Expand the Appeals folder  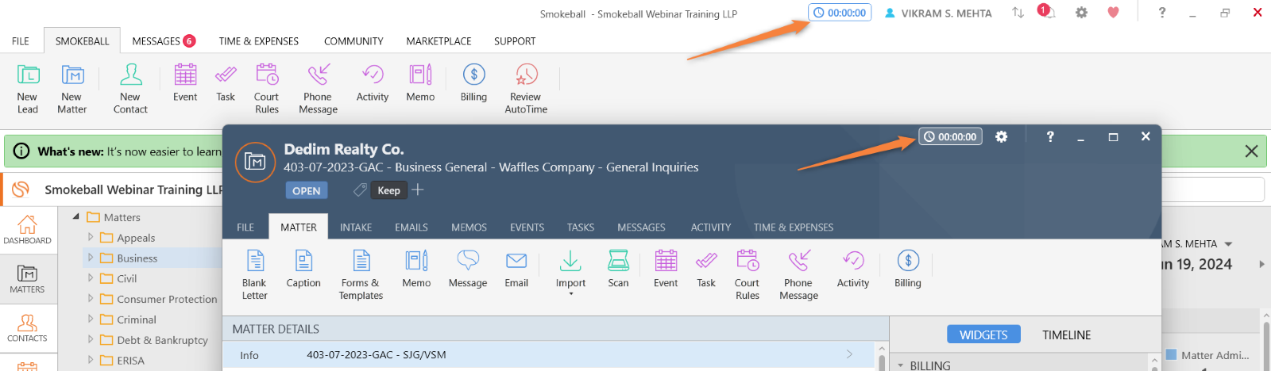[x=91, y=237]
